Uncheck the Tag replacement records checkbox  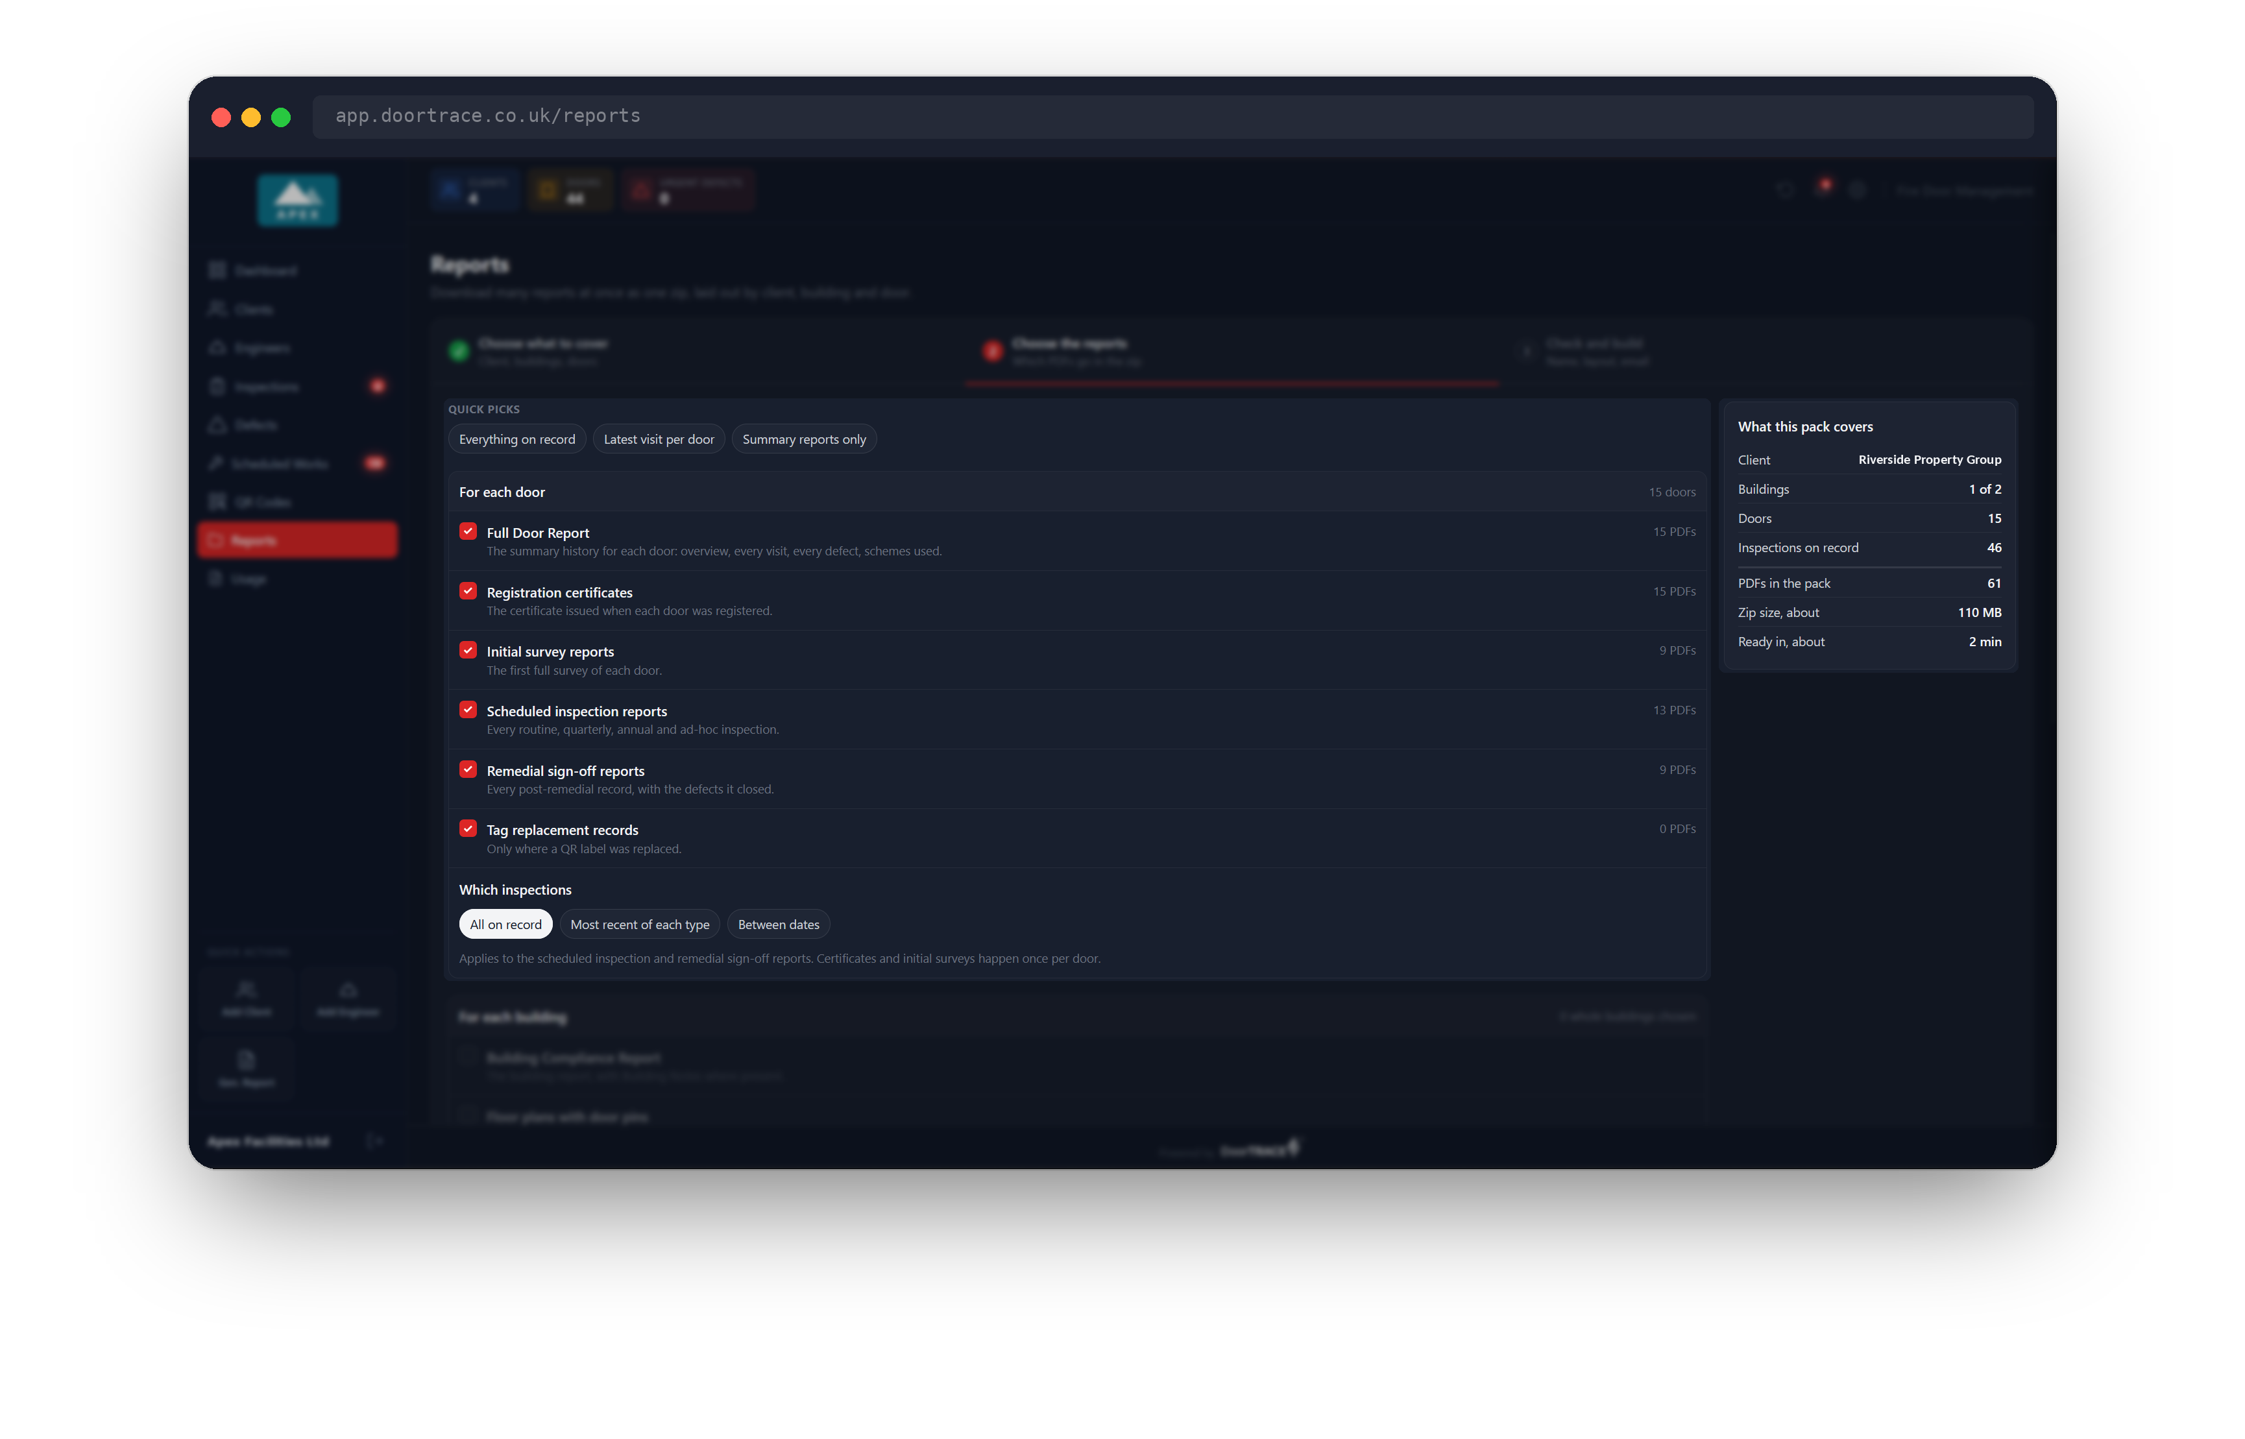[468, 828]
